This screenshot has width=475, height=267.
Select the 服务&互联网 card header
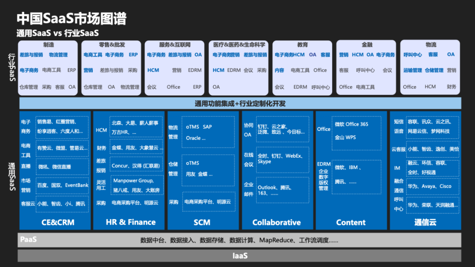click(175, 45)
